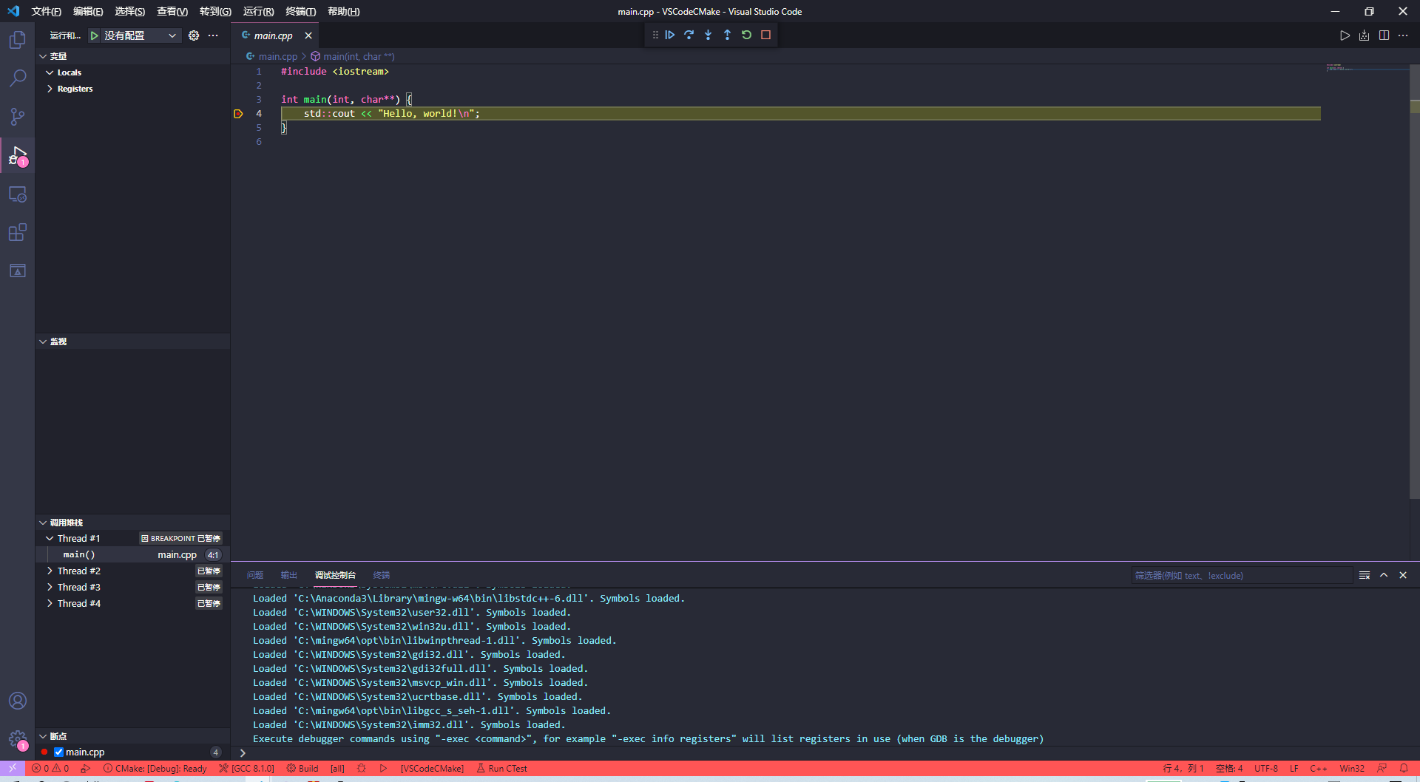Open Source Control in activity bar
The height and width of the screenshot is (782, 1420).
click(17, 117)
